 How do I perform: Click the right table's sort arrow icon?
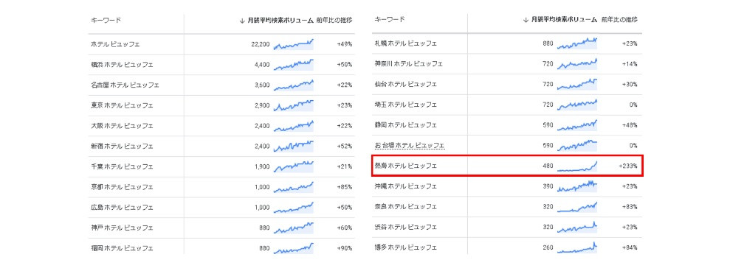point(526,20)
